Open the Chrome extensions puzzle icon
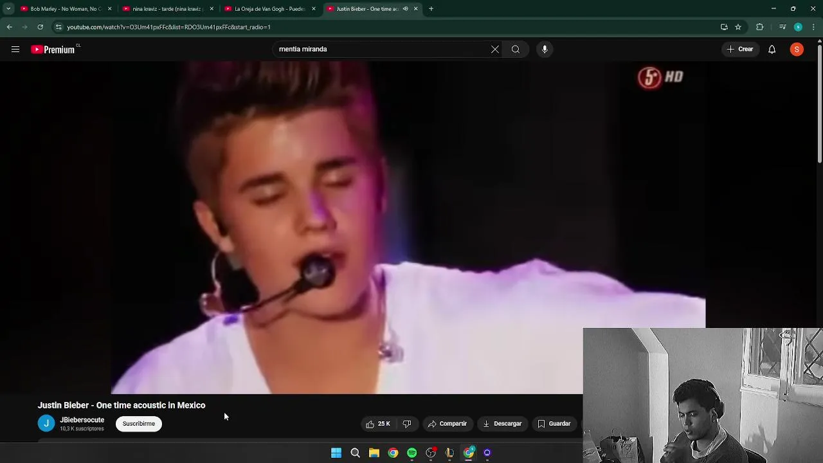Viewport: 823px width, 463px height. coord(760,27)
